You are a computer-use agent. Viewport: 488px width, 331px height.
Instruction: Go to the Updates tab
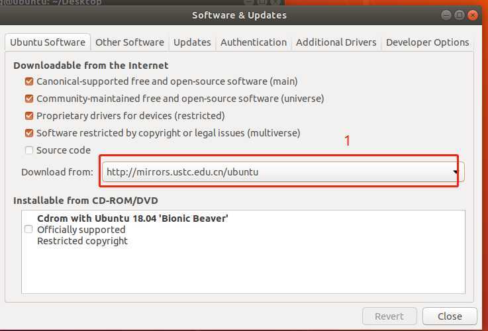click(x=192, y=42)
